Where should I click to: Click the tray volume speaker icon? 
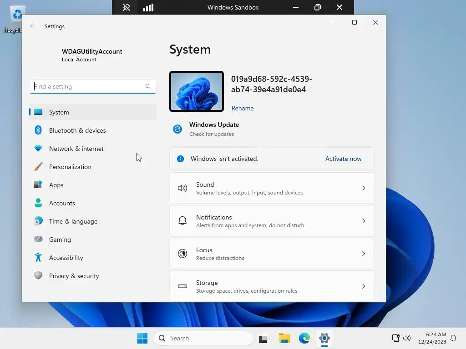click(407, 338)
